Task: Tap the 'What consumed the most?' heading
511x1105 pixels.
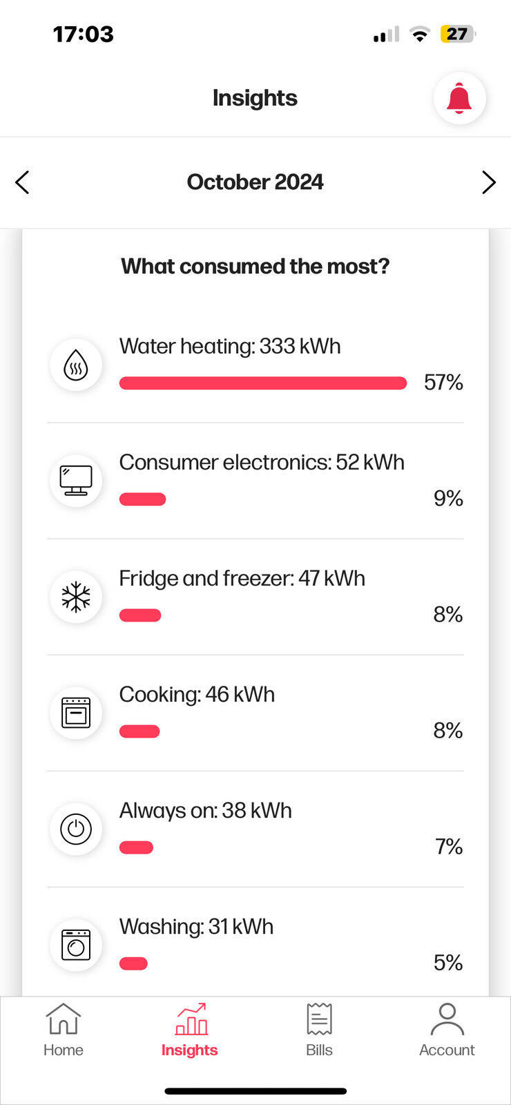Action: click(x=256, y=267)
